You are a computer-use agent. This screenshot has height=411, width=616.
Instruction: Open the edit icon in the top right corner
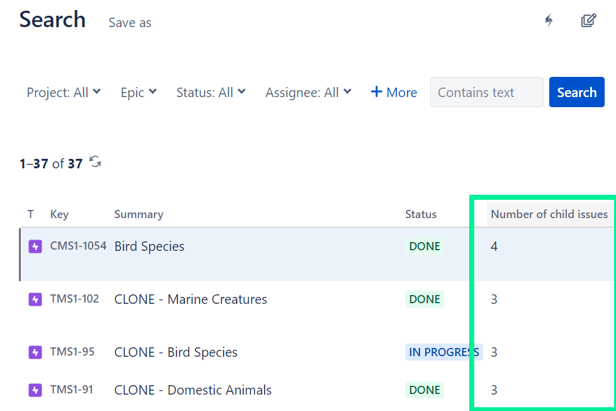588,20
